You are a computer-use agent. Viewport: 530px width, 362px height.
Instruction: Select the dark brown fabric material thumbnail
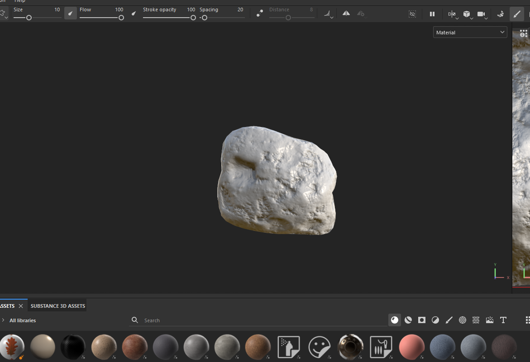(x=504, y=347)
